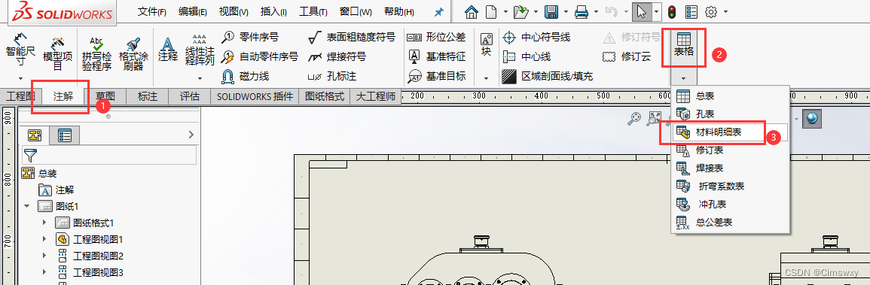Click Zoom to Fit magnifier icon
Screen dimensions: 870x285
[635, 118]
